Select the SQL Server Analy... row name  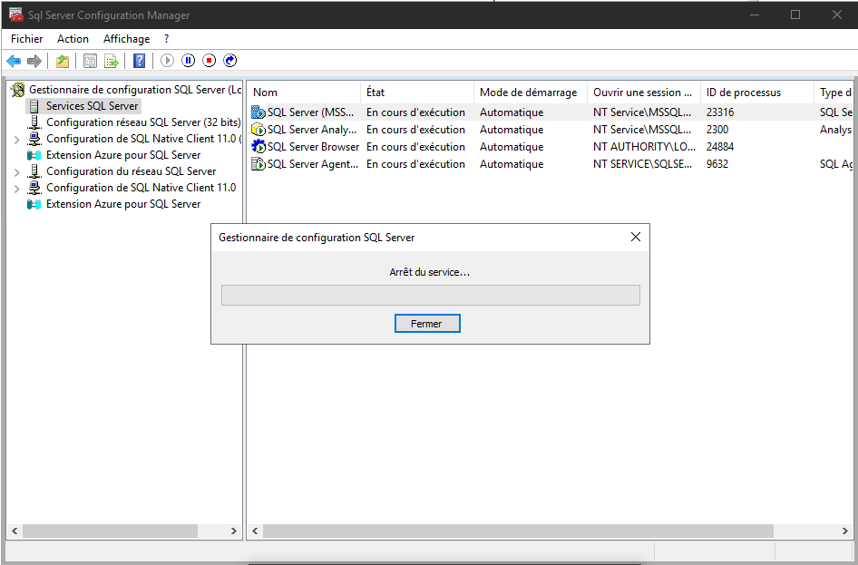[x=312, y=130]
